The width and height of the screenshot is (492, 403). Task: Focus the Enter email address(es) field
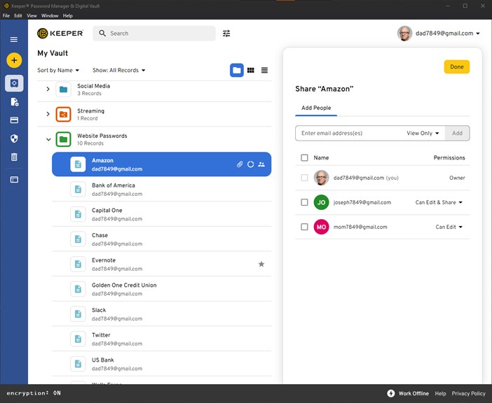coord(350,133)
